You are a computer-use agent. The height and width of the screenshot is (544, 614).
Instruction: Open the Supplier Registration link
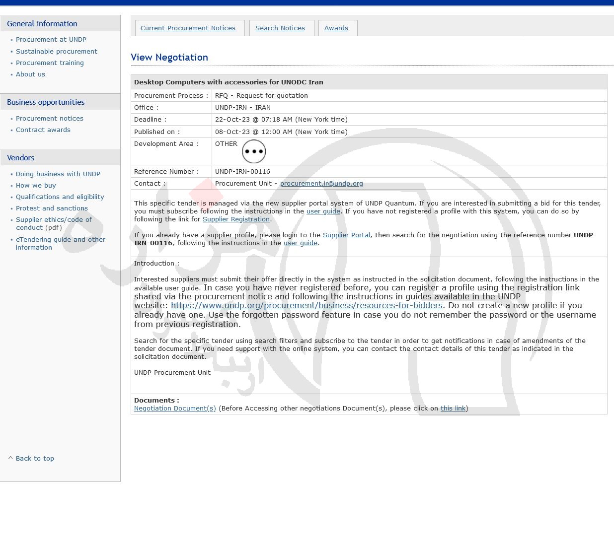[236, 219]
